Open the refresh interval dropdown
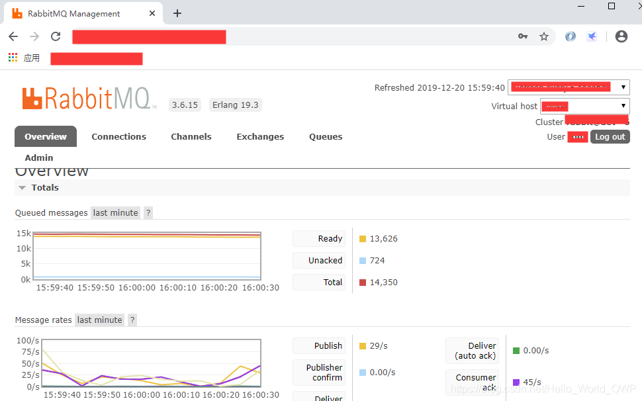Screen dimensions: 642x401 569,87
